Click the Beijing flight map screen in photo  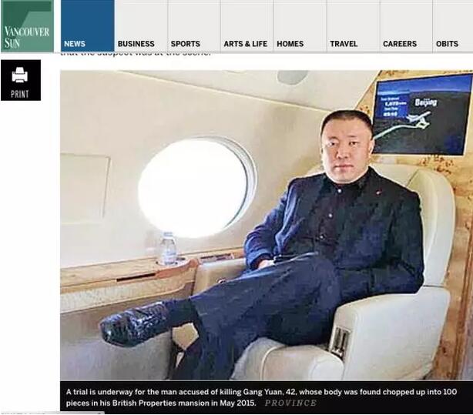(423, 115)
